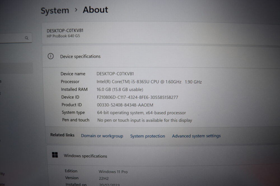
Task: Open the System protection link
Action: (148, 136)
